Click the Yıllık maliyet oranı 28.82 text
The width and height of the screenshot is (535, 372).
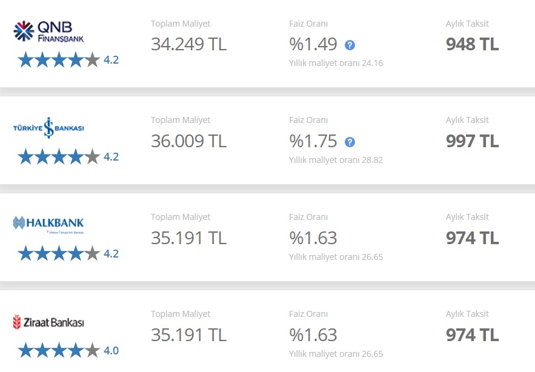pyautogui.click(x=336, y=160)
